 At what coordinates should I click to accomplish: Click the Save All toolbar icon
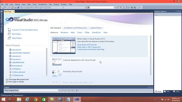pyautogui.click(x=18, y=8)
